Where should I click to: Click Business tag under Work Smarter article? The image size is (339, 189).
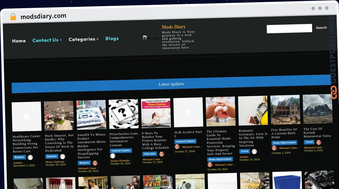tap(52, 156)
